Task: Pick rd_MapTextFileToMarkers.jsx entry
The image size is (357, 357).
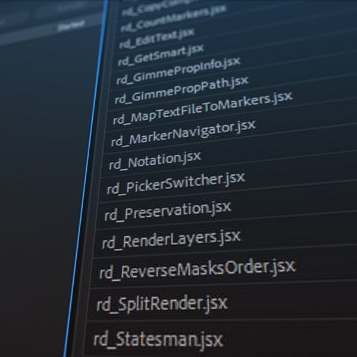Action: coord(202,108)
